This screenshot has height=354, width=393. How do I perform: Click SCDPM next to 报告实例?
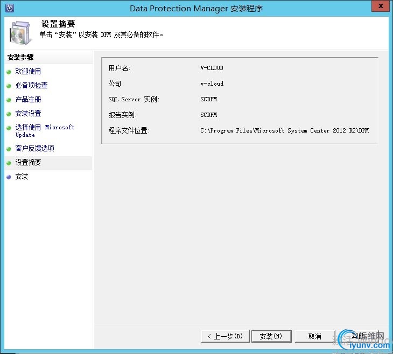tap(209, 115)
